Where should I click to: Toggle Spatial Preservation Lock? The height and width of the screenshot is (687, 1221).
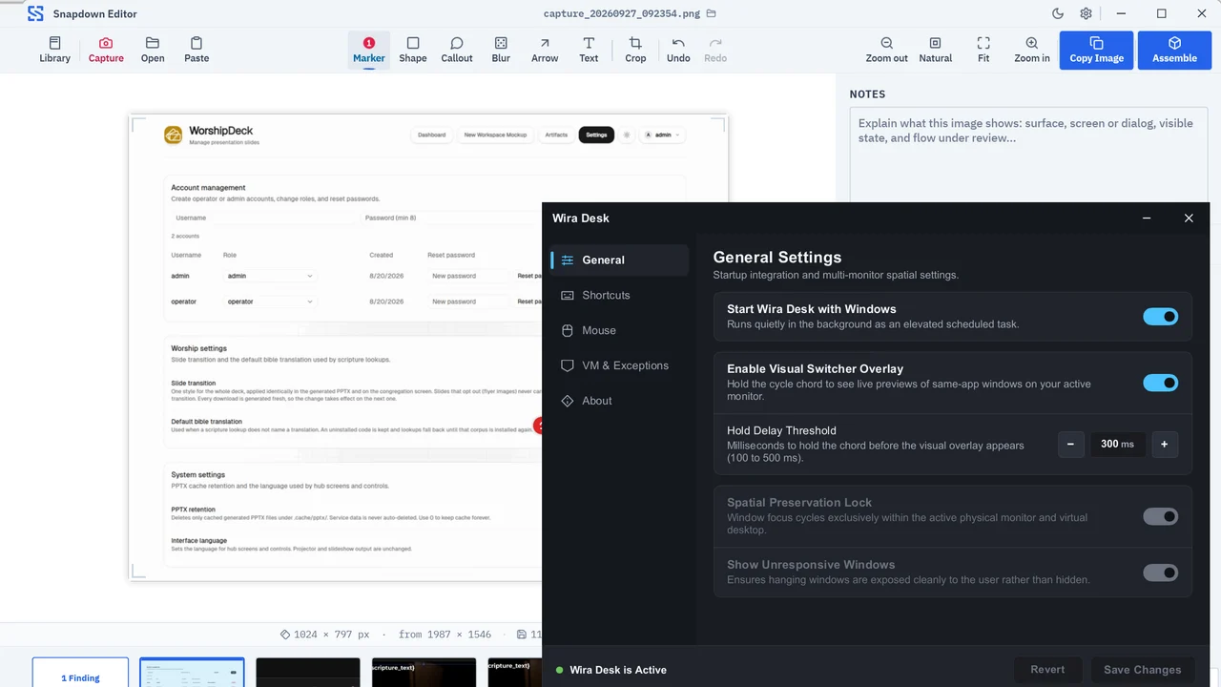(1161, 516)
